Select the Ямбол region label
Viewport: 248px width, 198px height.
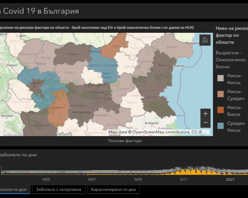(x=132, y=103)
